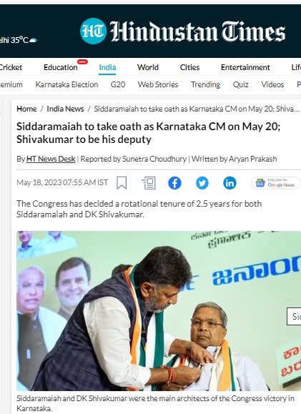Open the Entertainment section
Image resolution: width=301 pixels, height=414 pixels.
(245, 67)
